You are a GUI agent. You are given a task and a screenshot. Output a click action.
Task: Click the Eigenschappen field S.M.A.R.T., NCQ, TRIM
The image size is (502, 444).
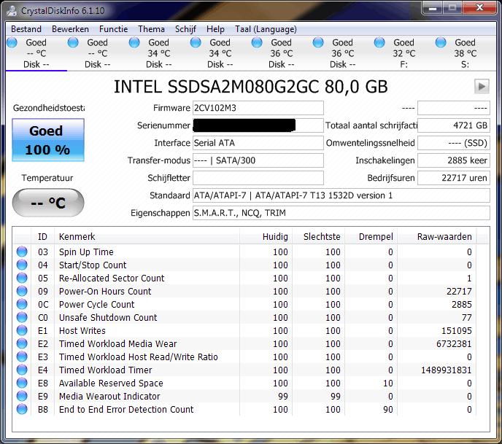coord(341,213)
